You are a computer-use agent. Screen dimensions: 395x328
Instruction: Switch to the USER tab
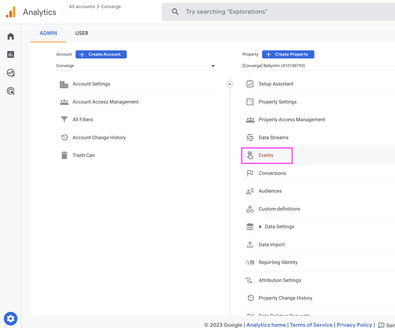[82, 33]
